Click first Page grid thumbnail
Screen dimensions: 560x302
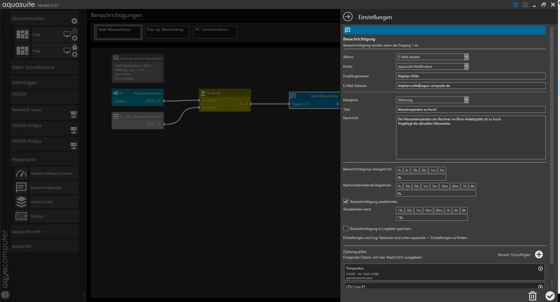[x=22, y=34]
